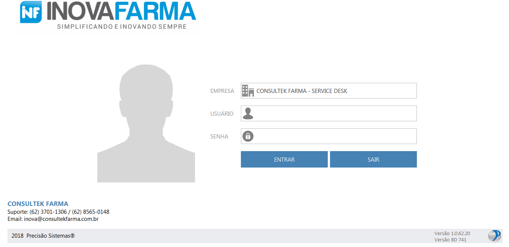This screenshot has width=509, height=247.
Task: Click the building icon in the Empresa field
Action: pyautogui.click(x=248, y=91)
